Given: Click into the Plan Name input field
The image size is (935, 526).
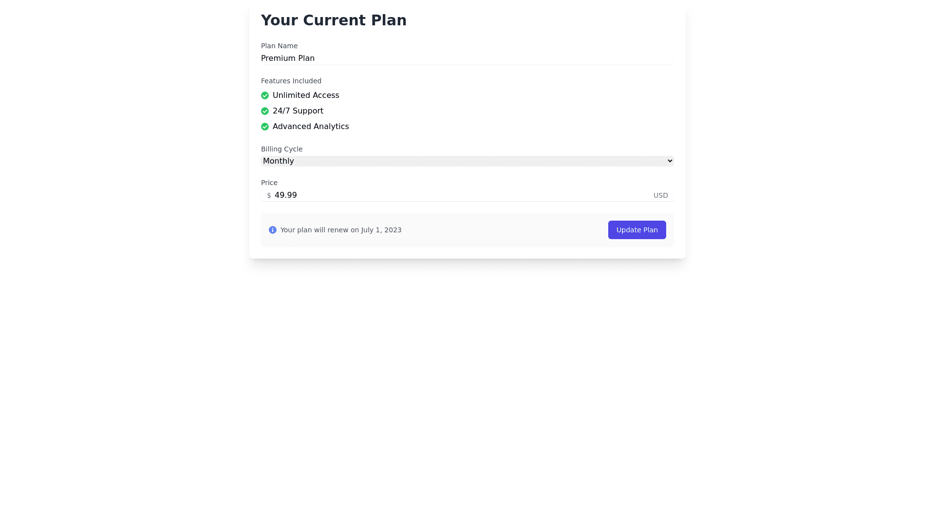Looking at the screenshot, I should coord(467,58).
